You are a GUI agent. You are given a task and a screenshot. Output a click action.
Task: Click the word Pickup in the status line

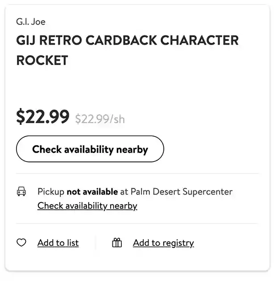coord(51,192)
